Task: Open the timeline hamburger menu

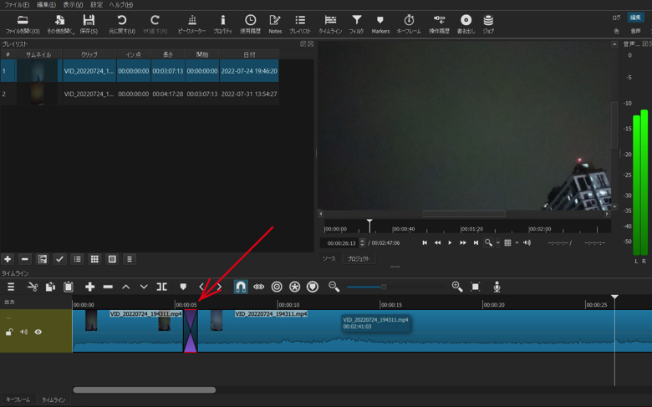Action: click(11, 287)
